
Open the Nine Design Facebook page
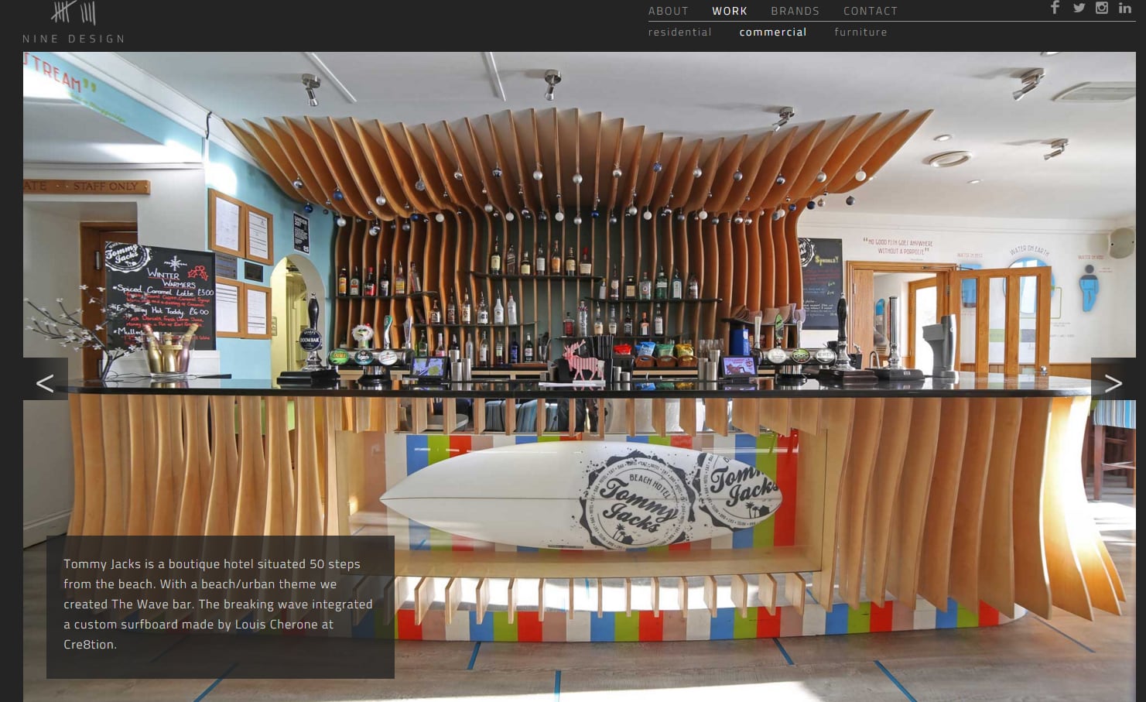point(1055,8)
